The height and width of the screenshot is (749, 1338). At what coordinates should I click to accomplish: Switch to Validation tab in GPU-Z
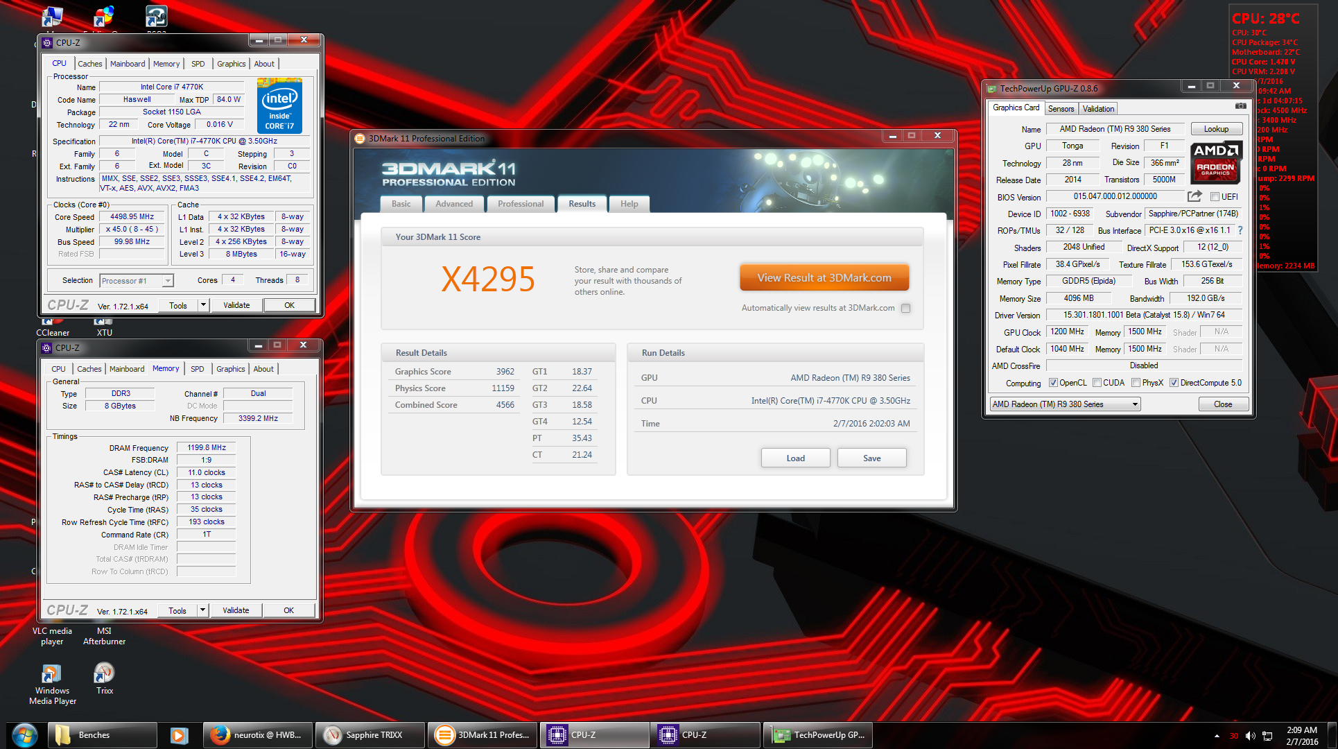click(x=1098, y=109)
